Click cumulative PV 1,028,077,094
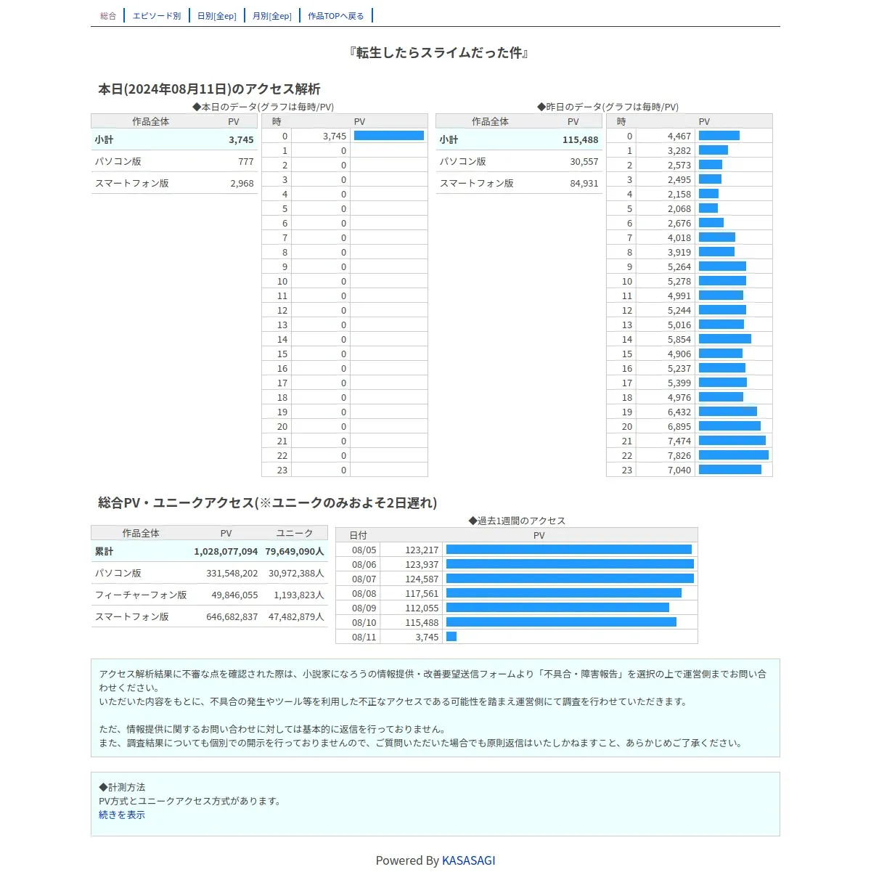 pyautogui.click(x=226, y=551)
